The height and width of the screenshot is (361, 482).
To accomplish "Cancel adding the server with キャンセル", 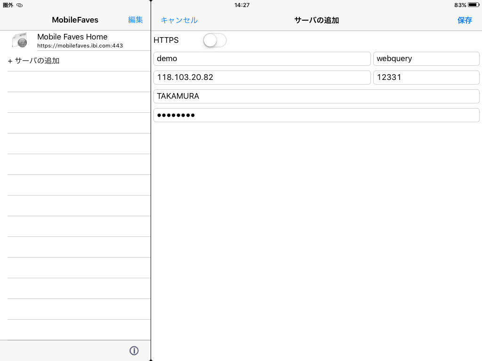I will point(179,20).
